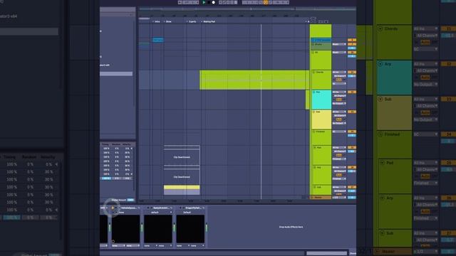Select the blue highlighted groove row
This screenshot has width=456, height=256.
point(117,178)
